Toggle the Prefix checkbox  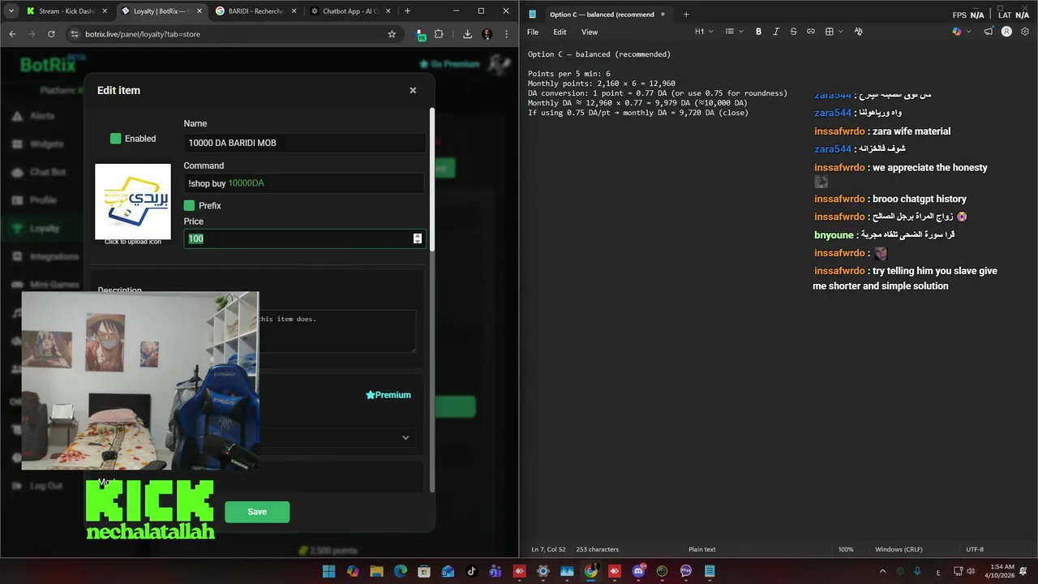[x=189, y=205]
